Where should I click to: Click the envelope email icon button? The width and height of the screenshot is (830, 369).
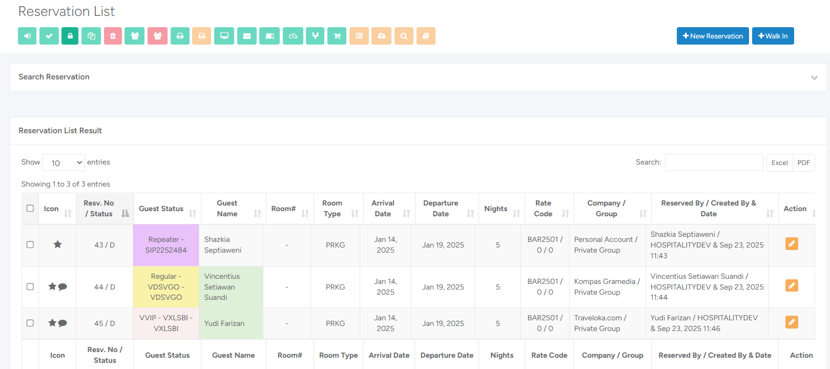click(247, 36)
